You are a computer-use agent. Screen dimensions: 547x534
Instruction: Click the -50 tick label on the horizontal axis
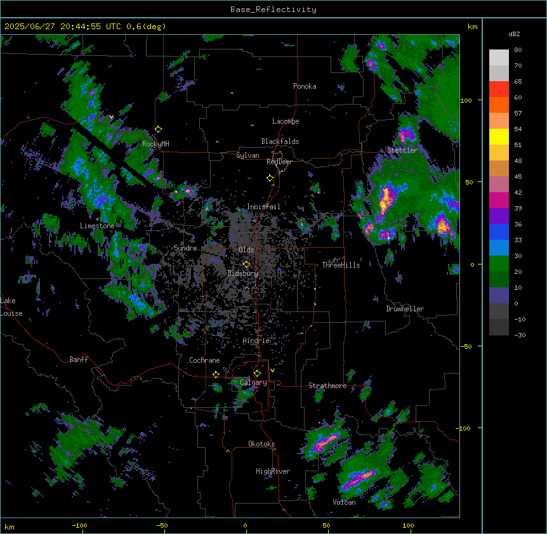pos(162,525)
